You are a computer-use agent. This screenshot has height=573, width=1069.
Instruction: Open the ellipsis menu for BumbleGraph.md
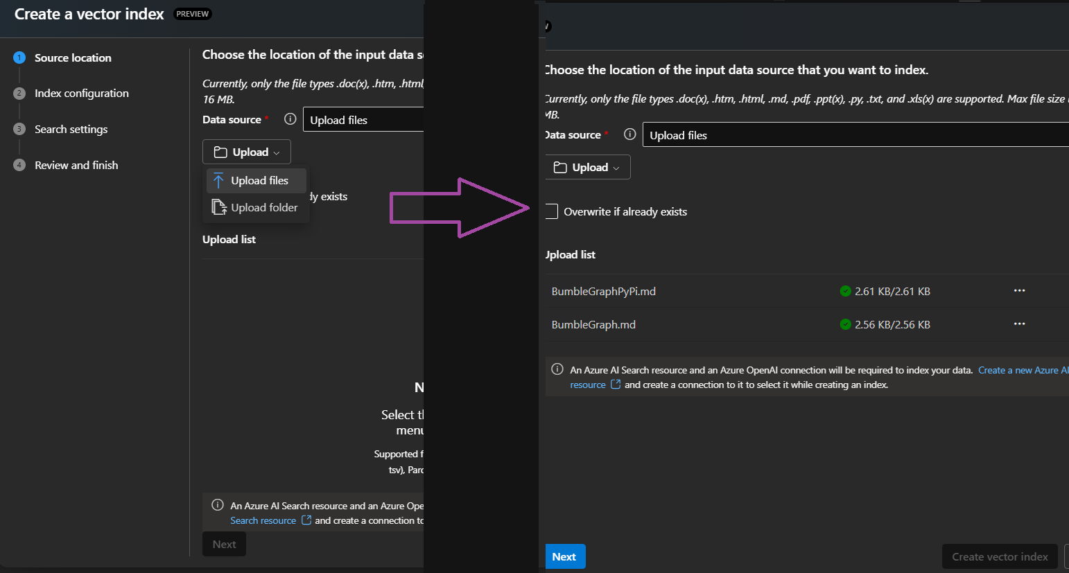click(1019, 324)
